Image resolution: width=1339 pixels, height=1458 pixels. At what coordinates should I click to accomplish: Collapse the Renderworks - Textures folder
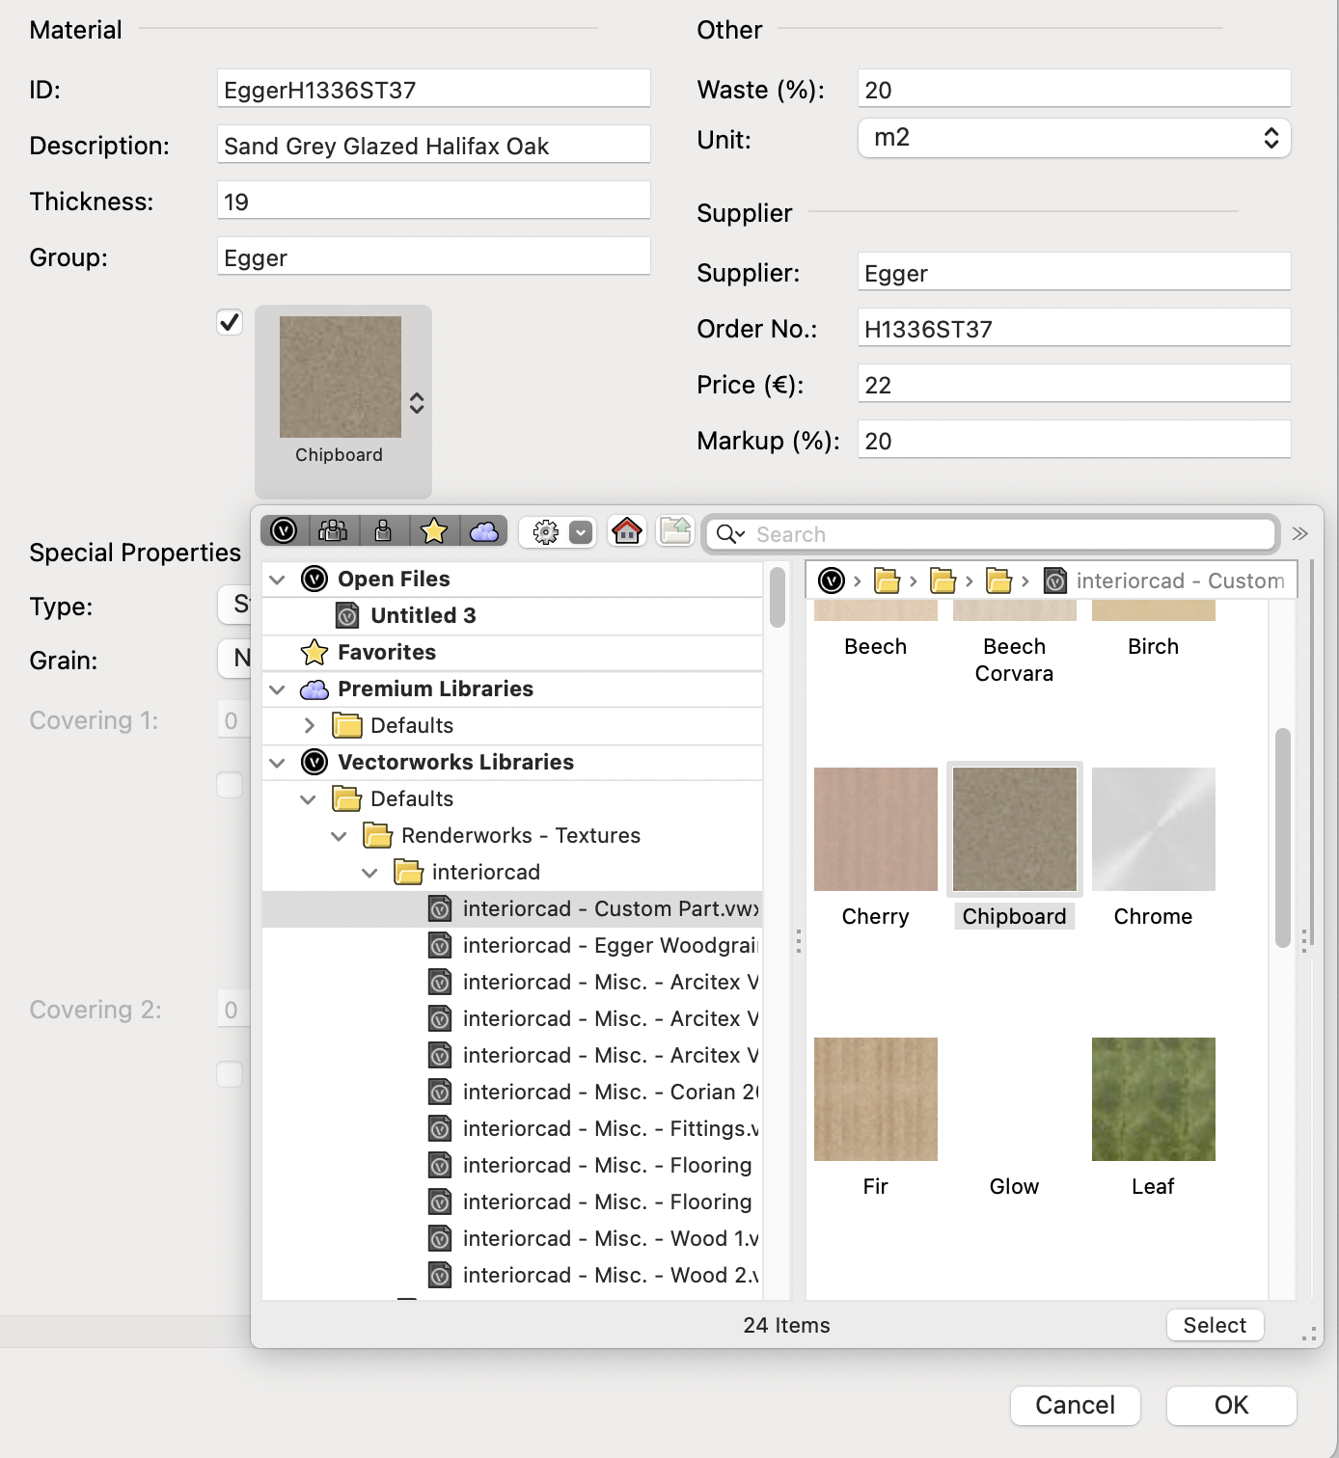tap(340, 836)
